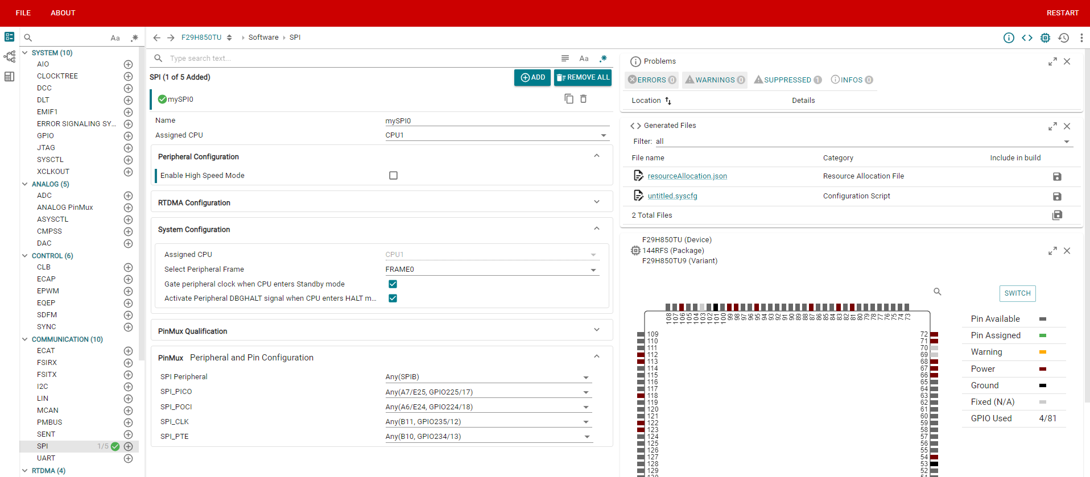Open the FILE menu
The height and width of the screenshot is (477, 1090).
(x=23, y=13)
